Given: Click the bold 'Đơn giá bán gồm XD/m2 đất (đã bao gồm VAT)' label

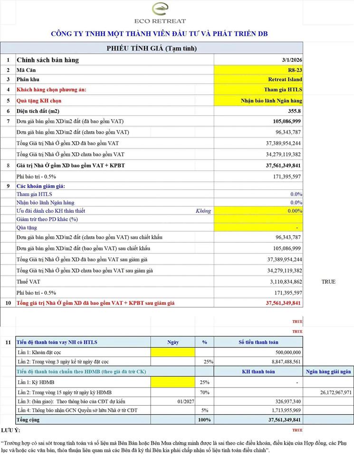Looking at the screenshot, I should pos(70,121).
